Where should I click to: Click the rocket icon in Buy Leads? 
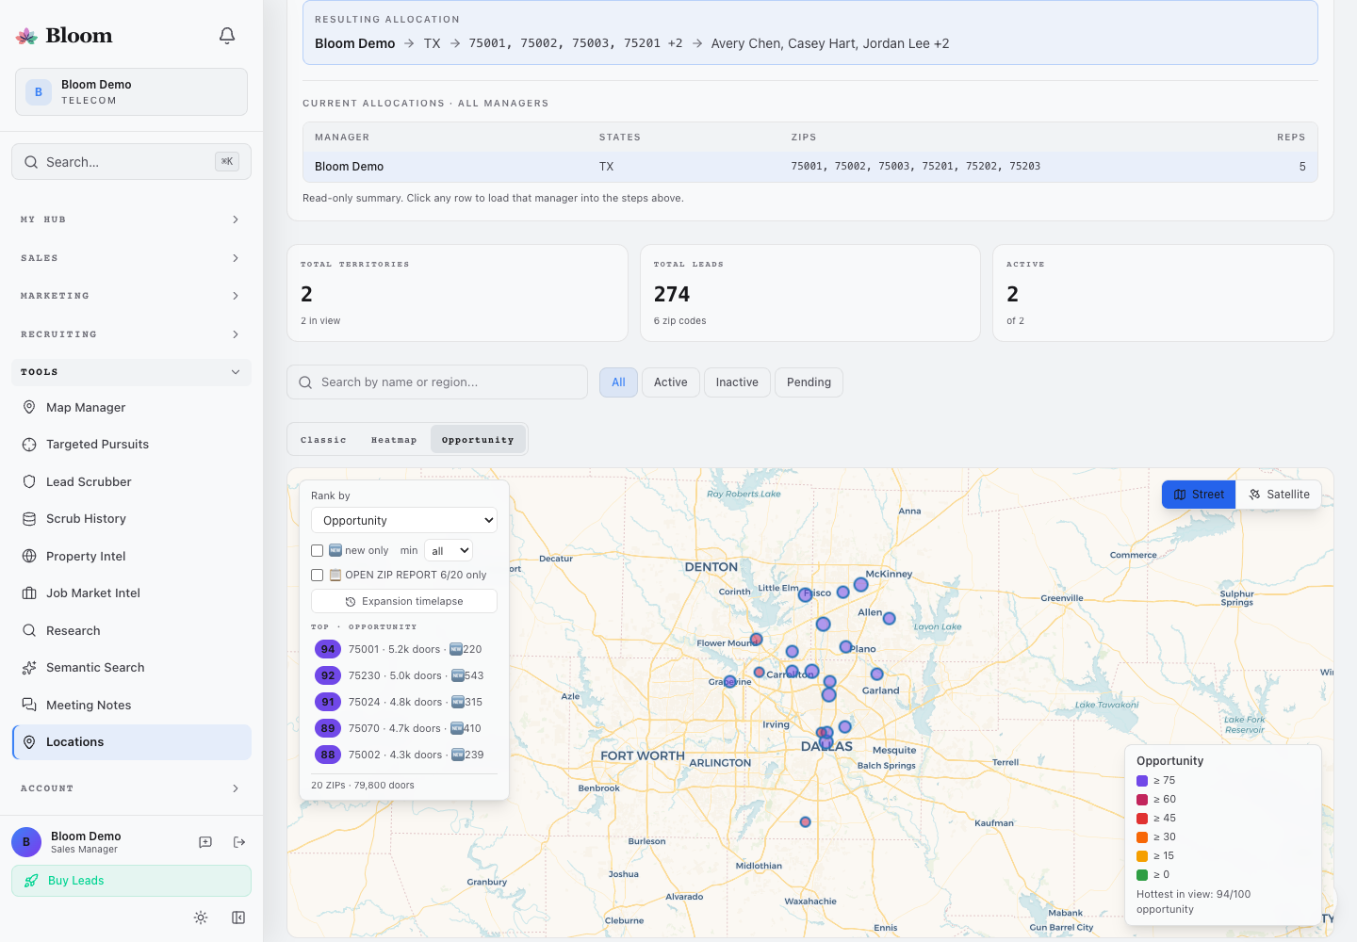(31, 881)
